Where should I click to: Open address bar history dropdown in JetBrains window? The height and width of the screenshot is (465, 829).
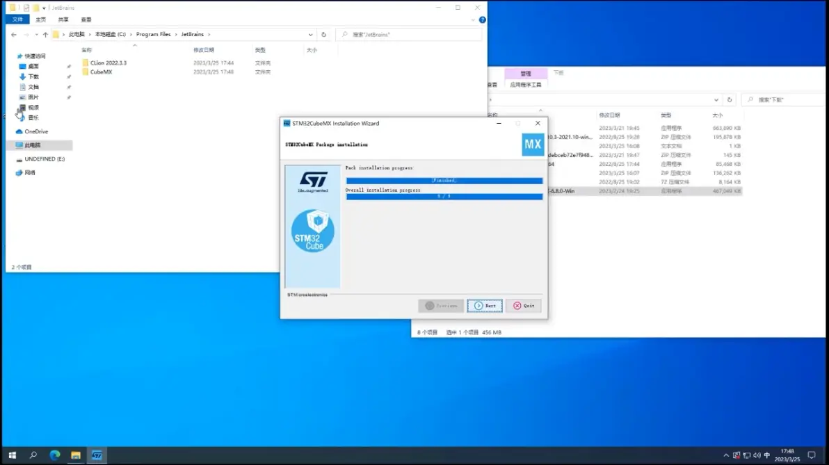[x=310, y=34]
